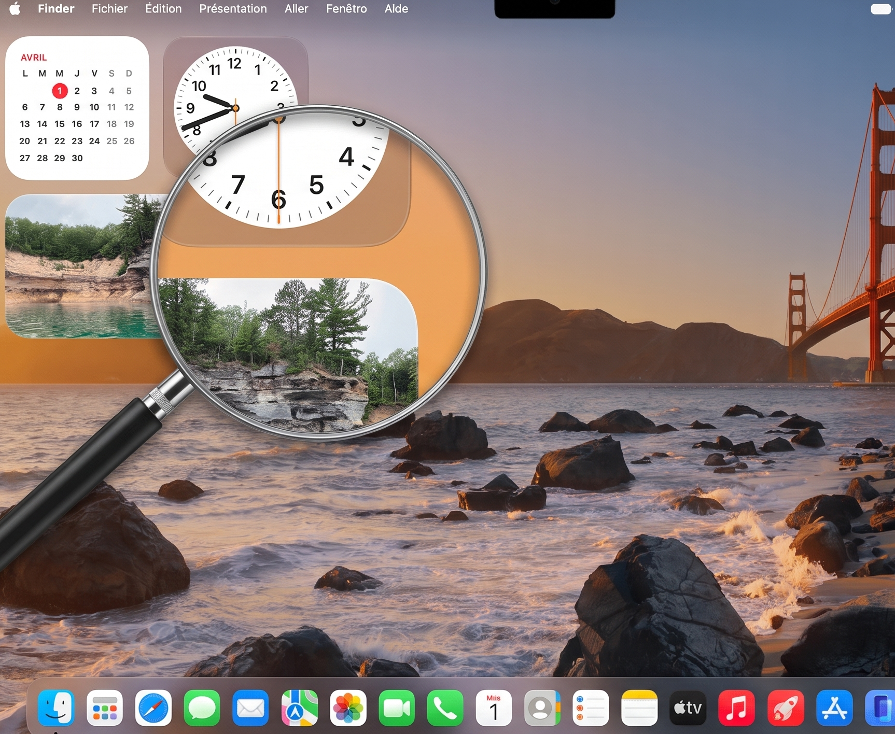Open the green Phone handset icon in Dock

(x=445, y=708)
